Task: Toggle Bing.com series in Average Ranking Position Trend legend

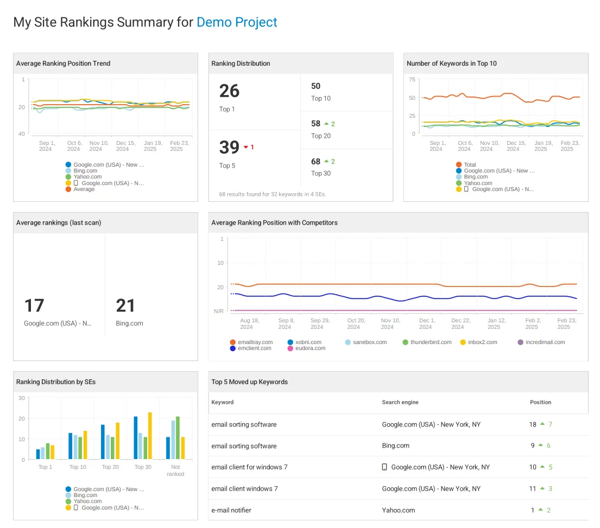Action: pyautogui.click(x=81, y=171)
